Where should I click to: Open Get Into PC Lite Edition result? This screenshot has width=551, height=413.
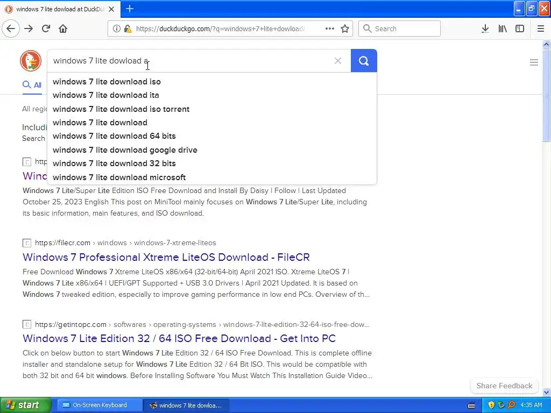179,338
